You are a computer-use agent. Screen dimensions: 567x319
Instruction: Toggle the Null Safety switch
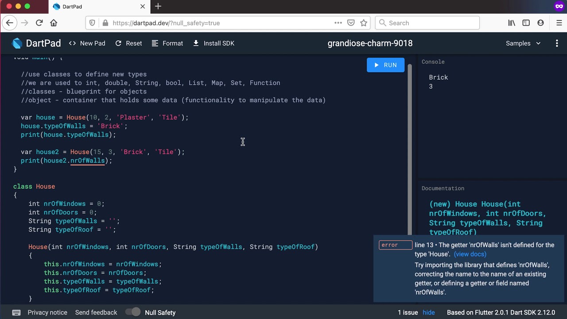[x=132, y=312]
